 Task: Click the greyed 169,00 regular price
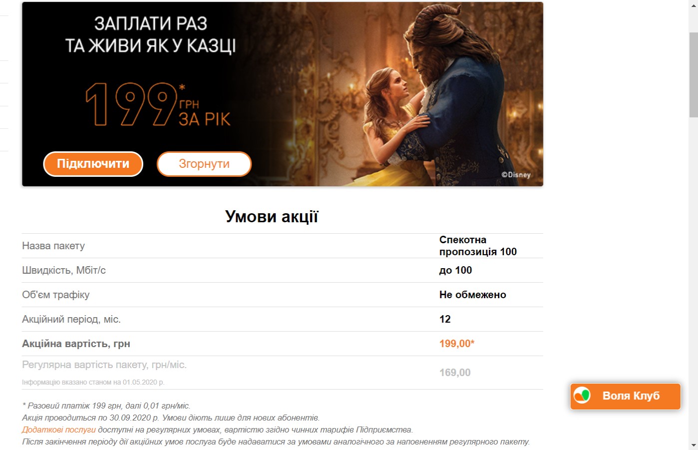point(455,373)
